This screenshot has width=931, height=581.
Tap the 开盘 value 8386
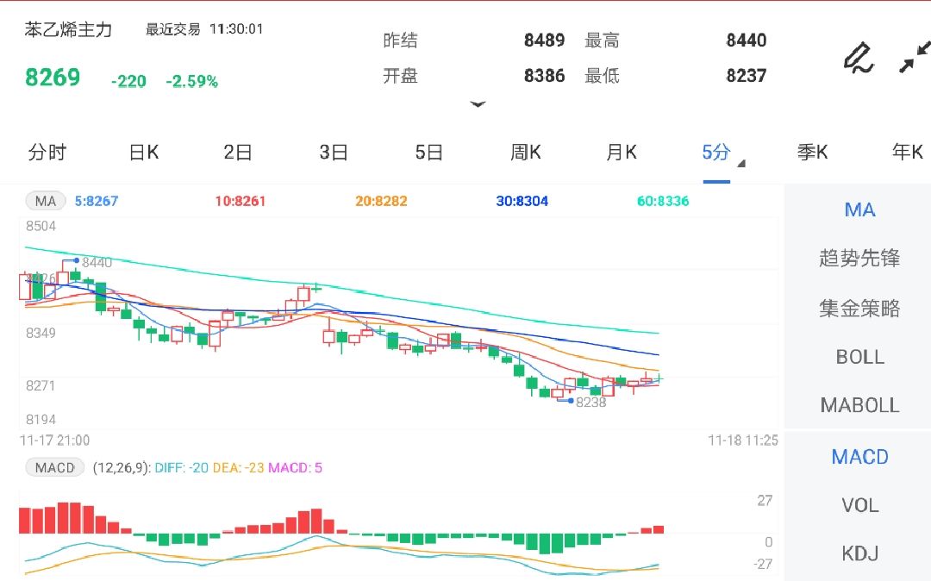pyautogui.click(x=544, y=76)
